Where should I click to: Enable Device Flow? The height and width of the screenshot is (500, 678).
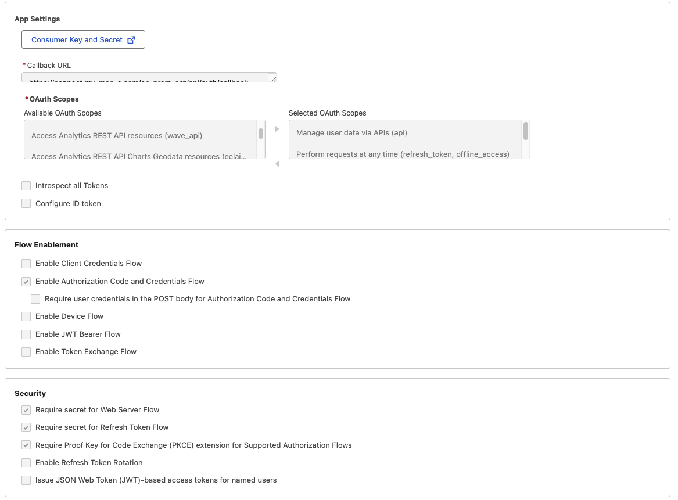coord(26,316)
